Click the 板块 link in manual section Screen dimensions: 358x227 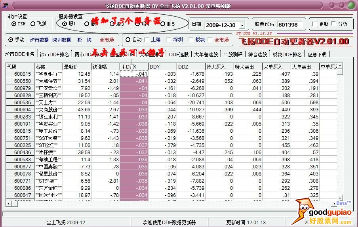pyautogui.click(x=84, y=40)
